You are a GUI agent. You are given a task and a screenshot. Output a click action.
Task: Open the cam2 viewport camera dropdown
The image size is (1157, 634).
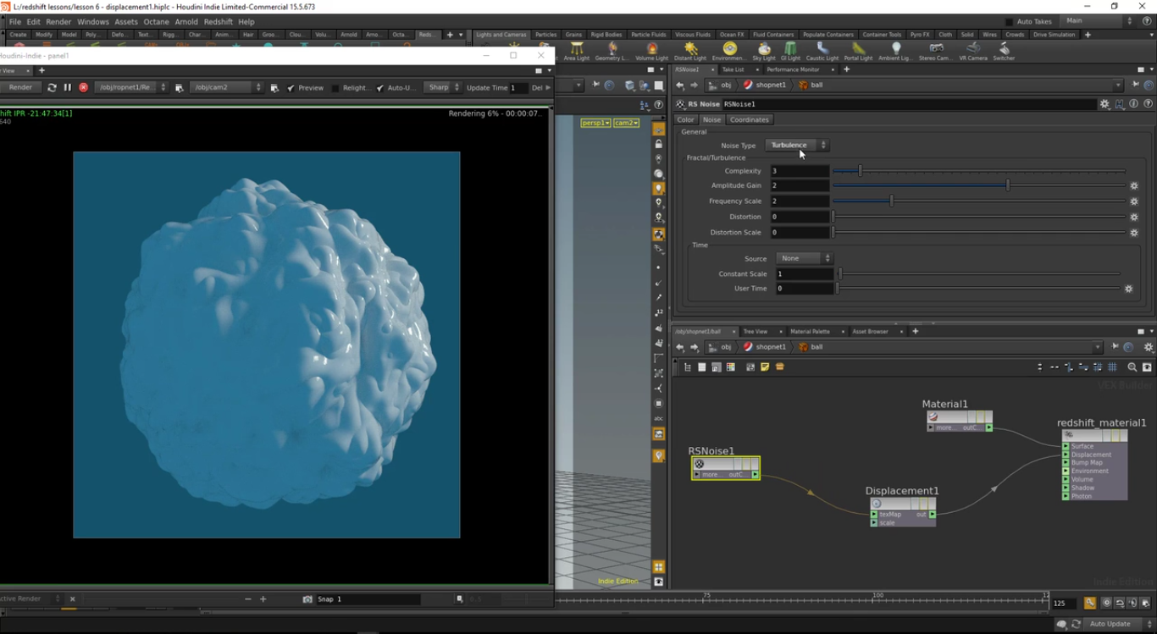coord(625,123)
